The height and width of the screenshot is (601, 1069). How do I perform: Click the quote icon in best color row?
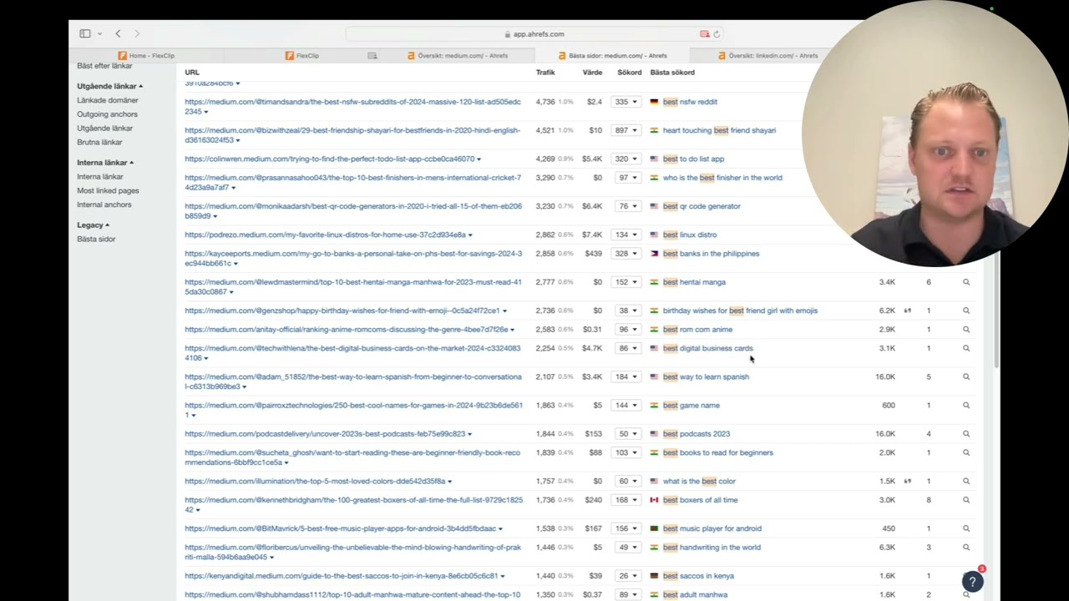(907, 481)
